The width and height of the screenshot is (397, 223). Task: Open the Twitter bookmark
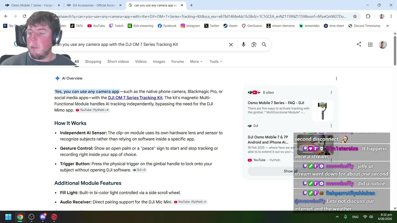point(212,26)
